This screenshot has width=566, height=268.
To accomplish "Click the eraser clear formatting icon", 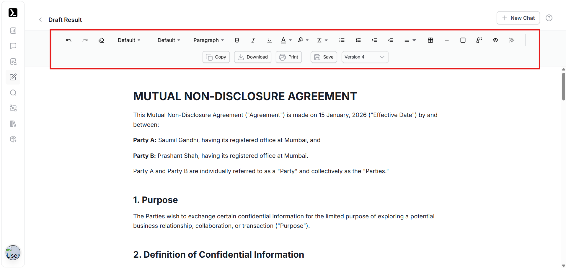I will 101,40.
